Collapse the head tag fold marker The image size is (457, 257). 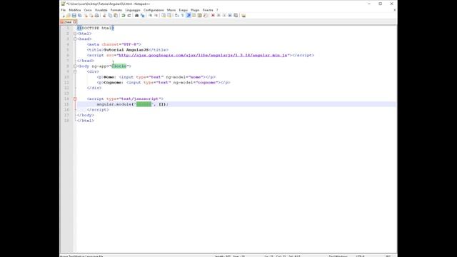click(75, 39)
